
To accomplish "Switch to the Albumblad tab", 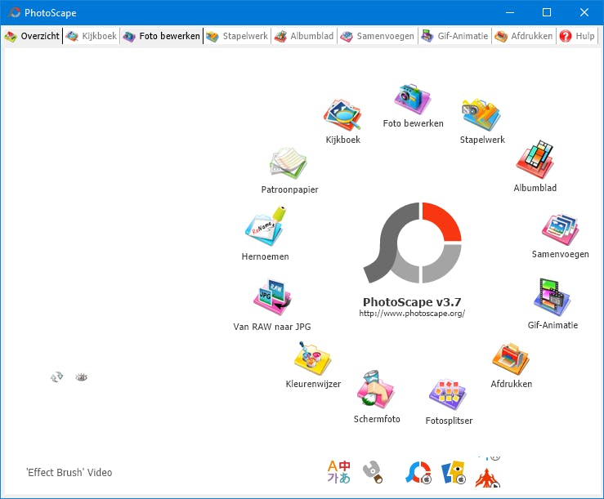I will (x=304, y=36).
